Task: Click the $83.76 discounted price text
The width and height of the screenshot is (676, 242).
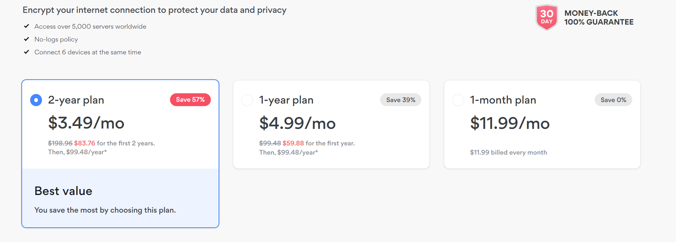Action: (x=85, y=143)
